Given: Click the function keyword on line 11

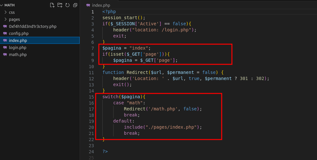Looking at the screenshot, I should (113, 72).
